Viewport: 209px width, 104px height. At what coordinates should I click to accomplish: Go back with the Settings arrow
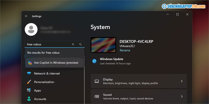(x=26, y=16)
